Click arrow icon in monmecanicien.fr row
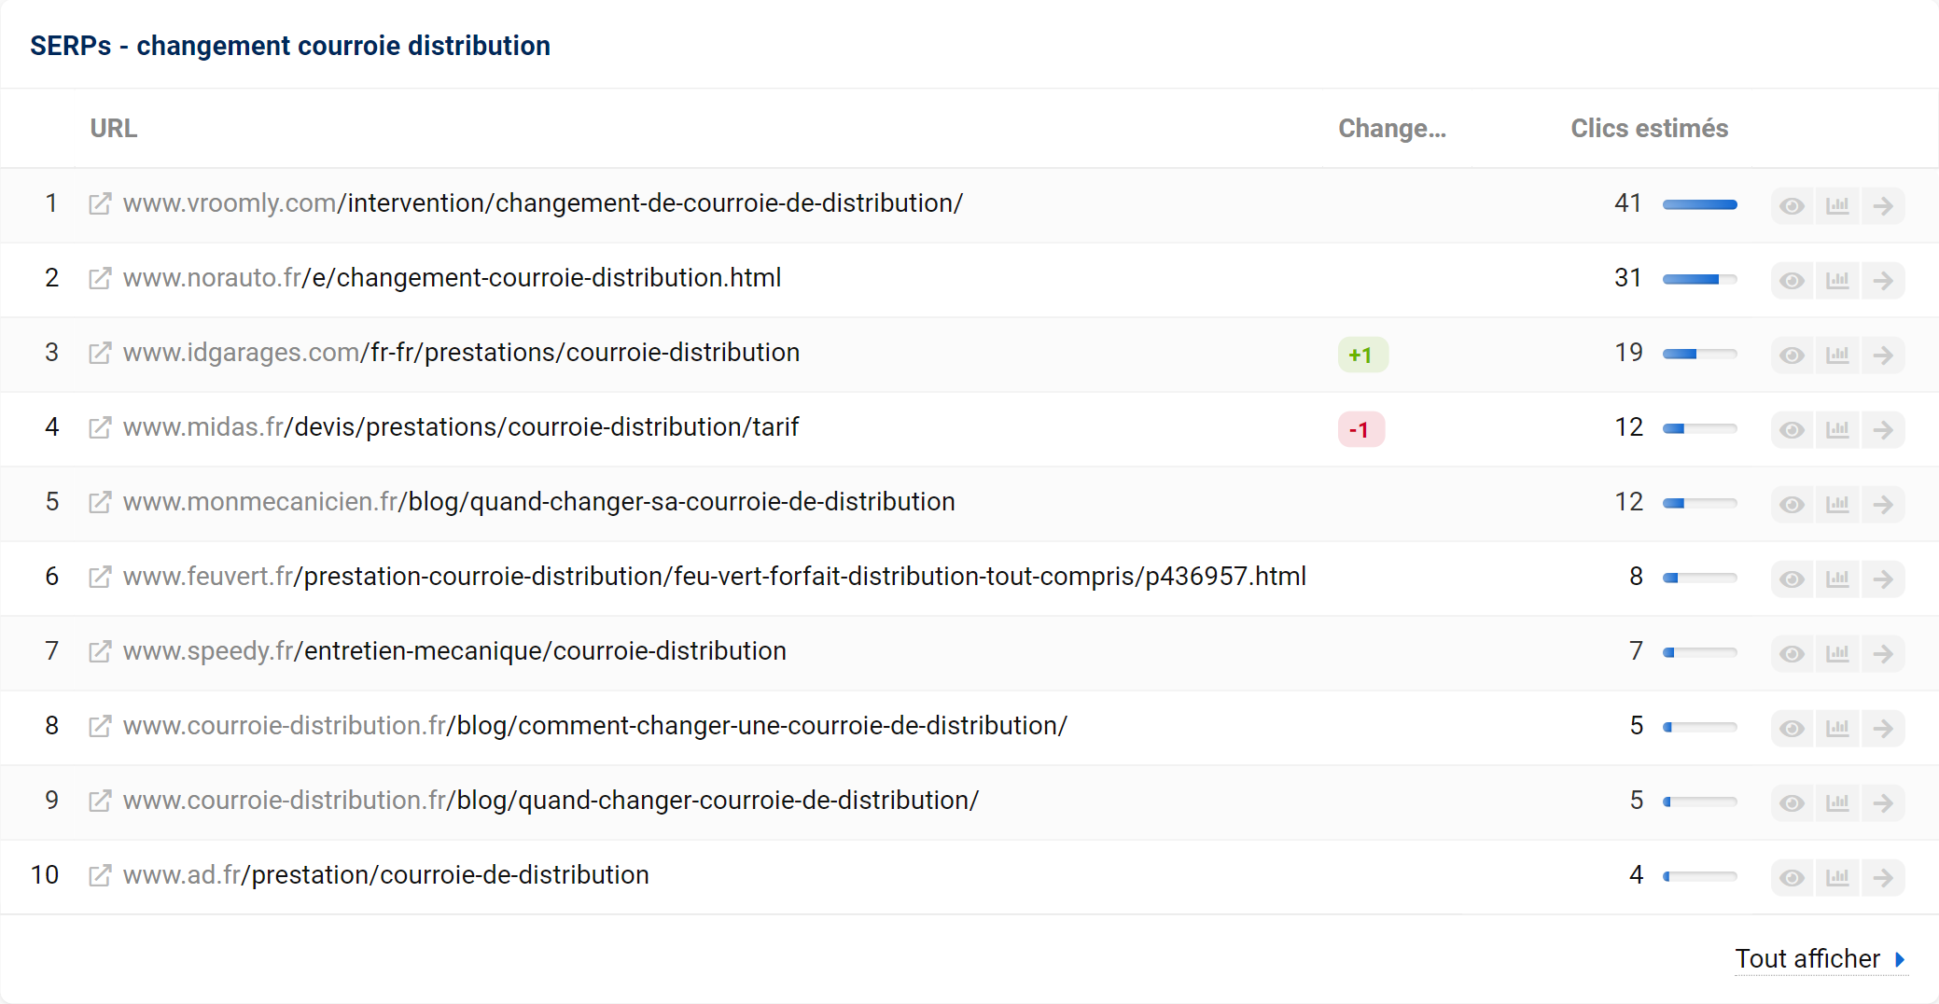The height and width of the screenshot is (1004, 1939). coord(1883,504)
